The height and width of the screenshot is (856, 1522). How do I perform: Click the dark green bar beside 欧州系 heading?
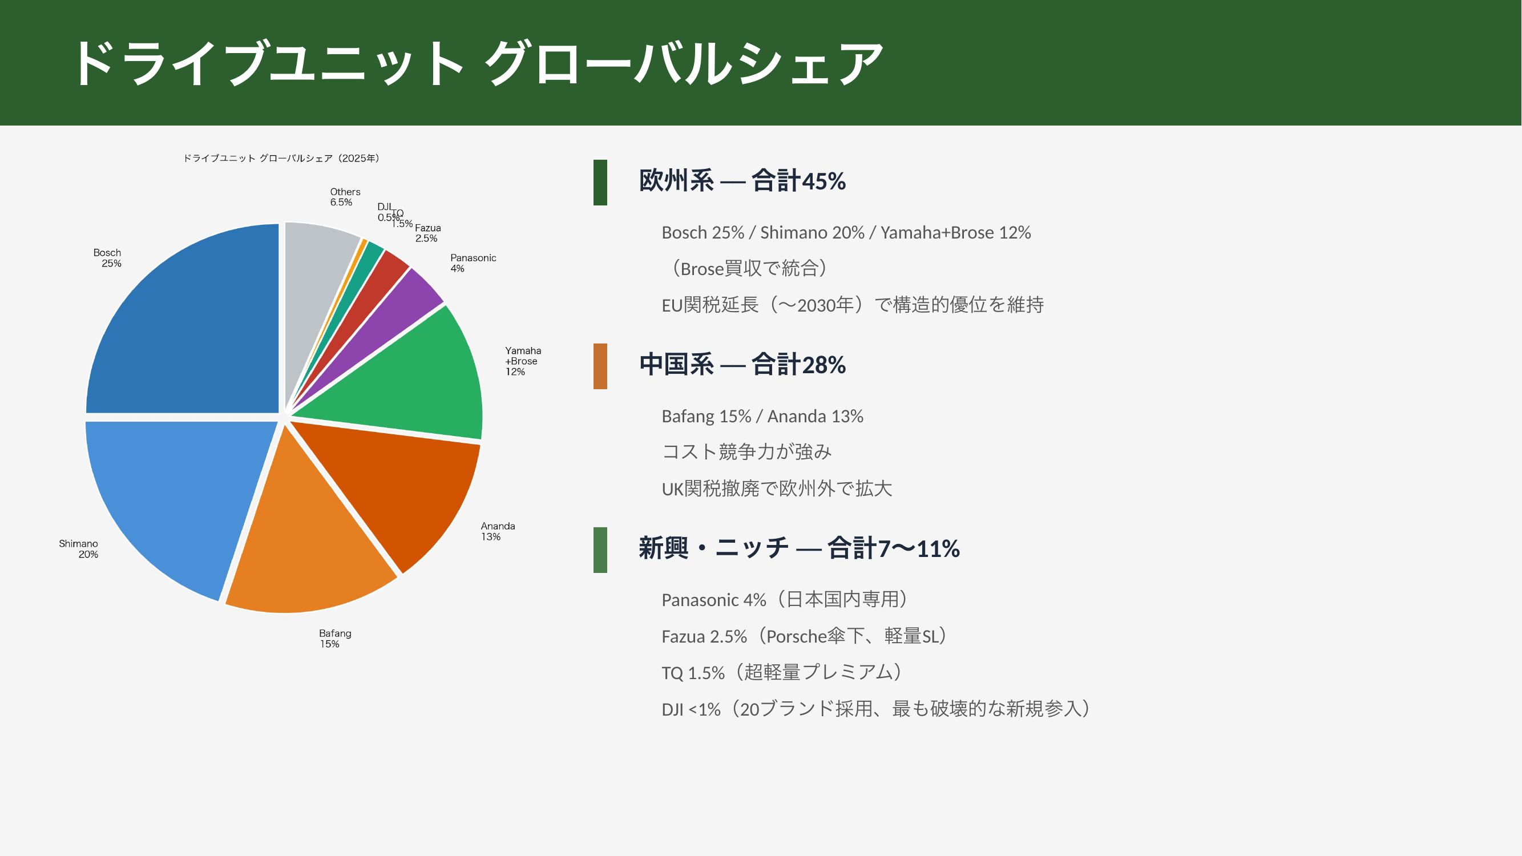click(600, 183)
